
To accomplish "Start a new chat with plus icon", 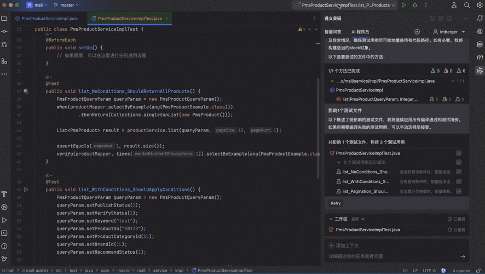I will click(417, 32).
